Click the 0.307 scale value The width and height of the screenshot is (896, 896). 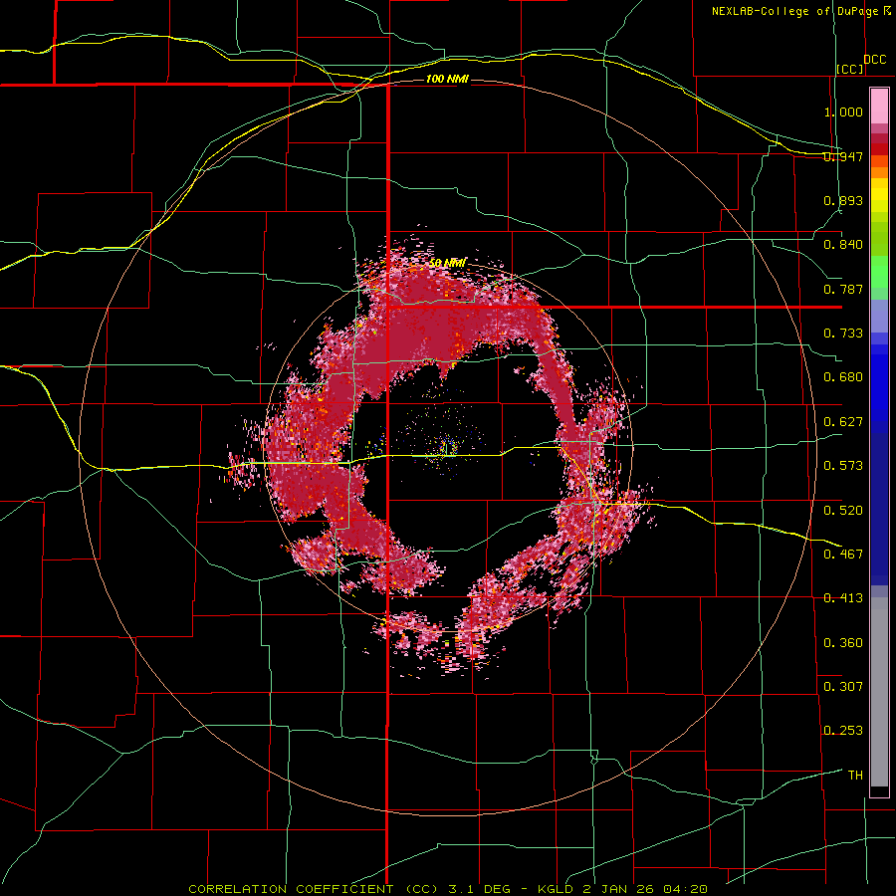click(843, 687)
